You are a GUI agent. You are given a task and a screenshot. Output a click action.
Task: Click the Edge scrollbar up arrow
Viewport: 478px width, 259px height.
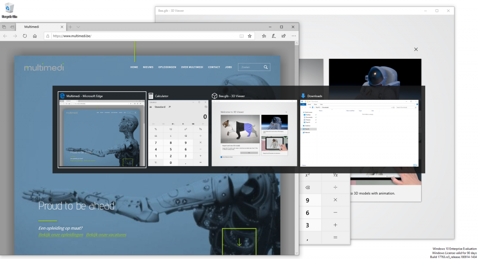(x=296, y=43)
